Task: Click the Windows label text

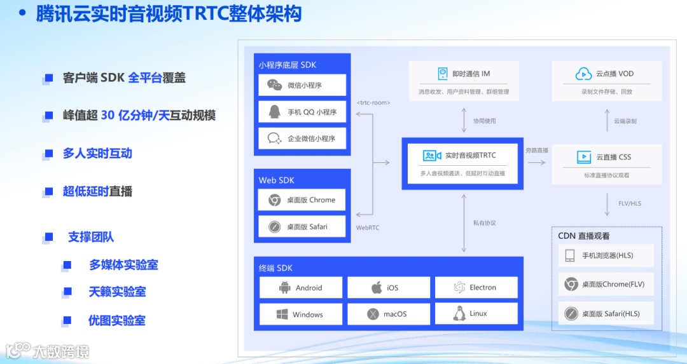Action: [308, 314]
